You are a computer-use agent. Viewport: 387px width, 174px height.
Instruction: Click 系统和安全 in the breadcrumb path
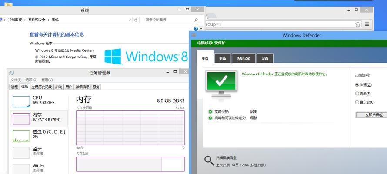(x=37, y=20)
